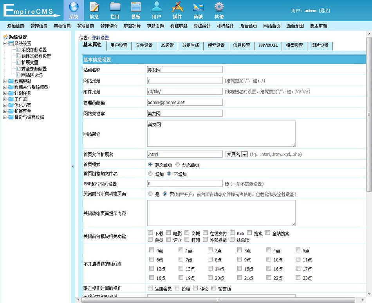This screenshot has height=303, width=372.
Task: Select 静态首页 radio option
Action: [x=150, y=164]
